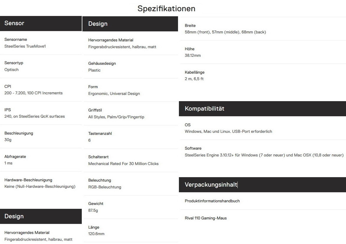Click the Länge value 120.6mm
Screen dimensions: 346x244
pyautogui.click(x=96, y=234)
